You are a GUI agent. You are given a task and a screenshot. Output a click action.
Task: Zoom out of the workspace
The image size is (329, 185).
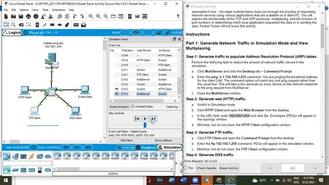pos(106,16)
